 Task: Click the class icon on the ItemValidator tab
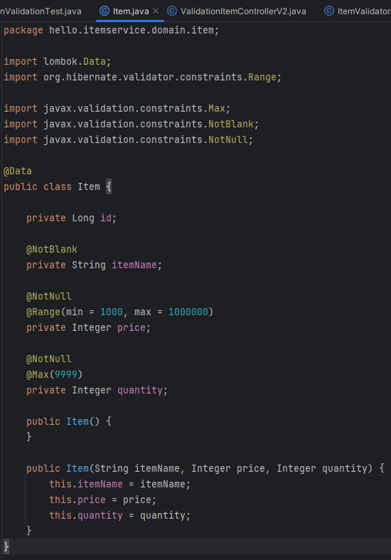[x=329, y=11]
